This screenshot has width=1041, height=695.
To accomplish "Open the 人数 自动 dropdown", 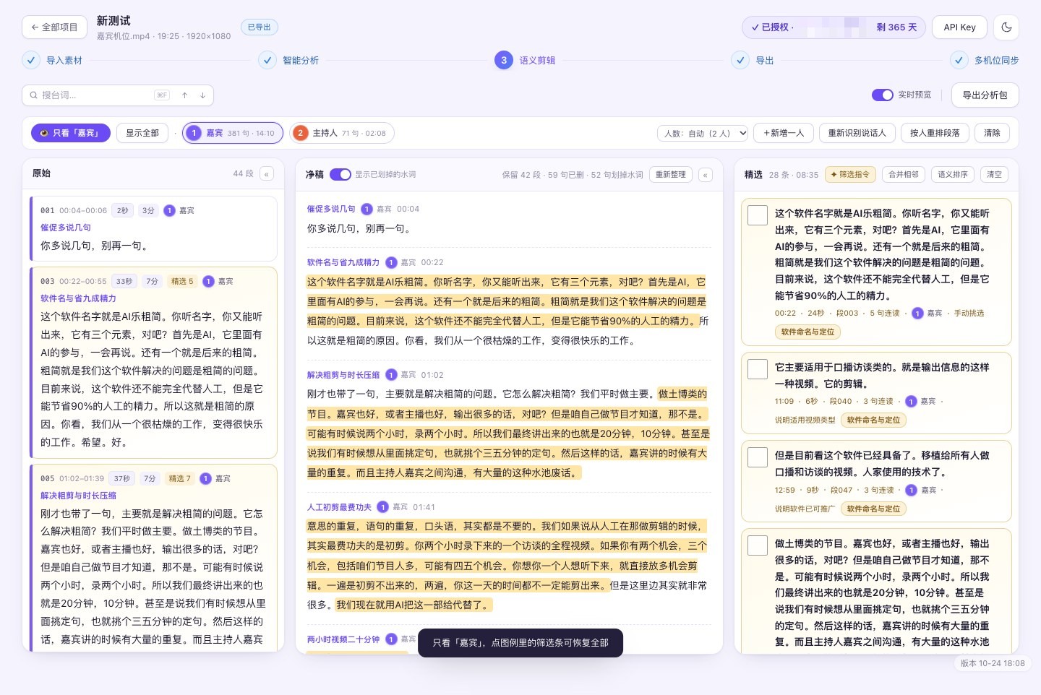I will [x=703, y=134].
